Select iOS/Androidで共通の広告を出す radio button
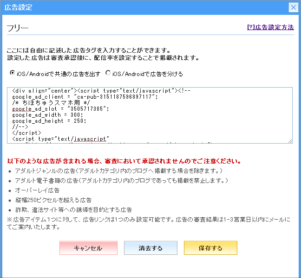The image size is (301, 278). [12, 73]
